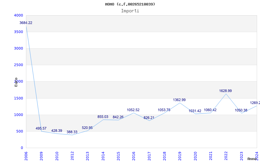The height and width of the screenshot is (162, 260).
Task: Click the 2020 x-axis year label
Action: [x=195, y=156]
